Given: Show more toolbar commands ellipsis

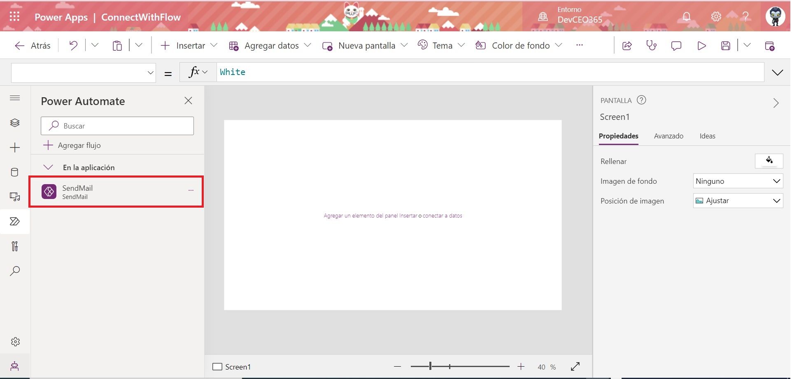Looking at the screenshot, I should point(580,45).
